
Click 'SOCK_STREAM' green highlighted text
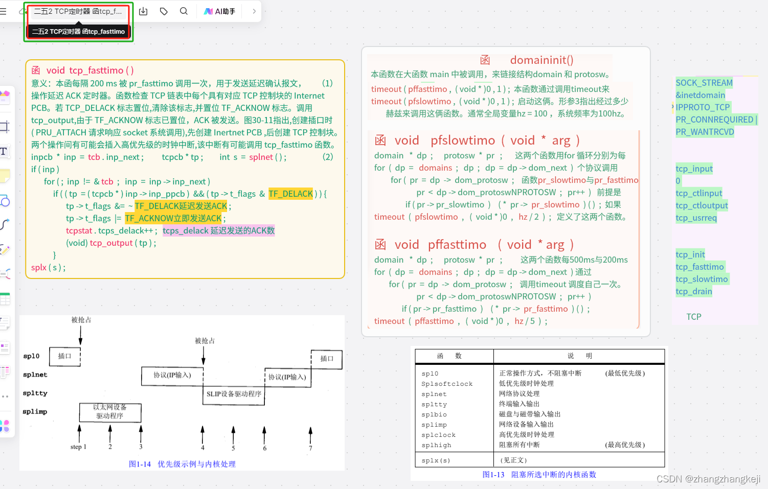tap(704, 83)
